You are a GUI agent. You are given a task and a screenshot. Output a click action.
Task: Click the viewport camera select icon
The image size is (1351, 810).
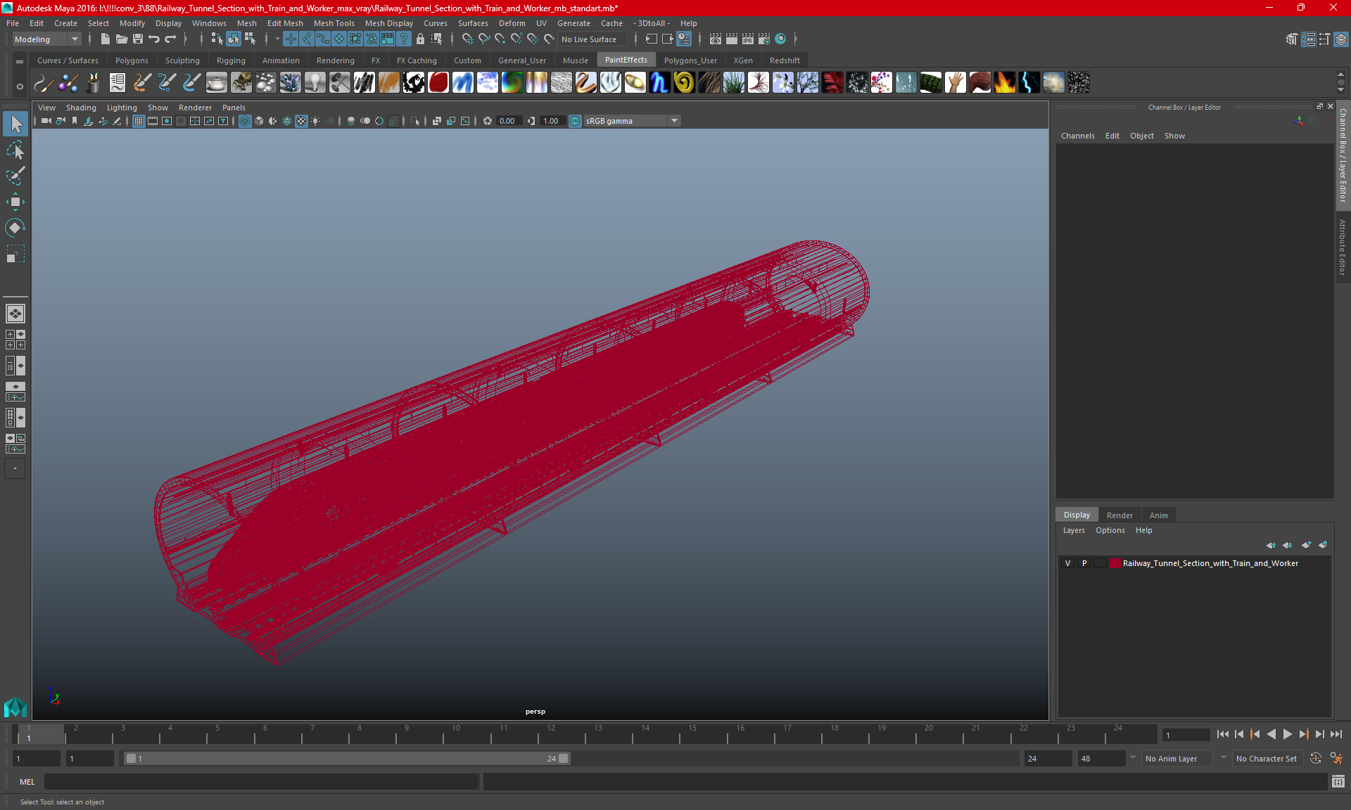point(46,121)
